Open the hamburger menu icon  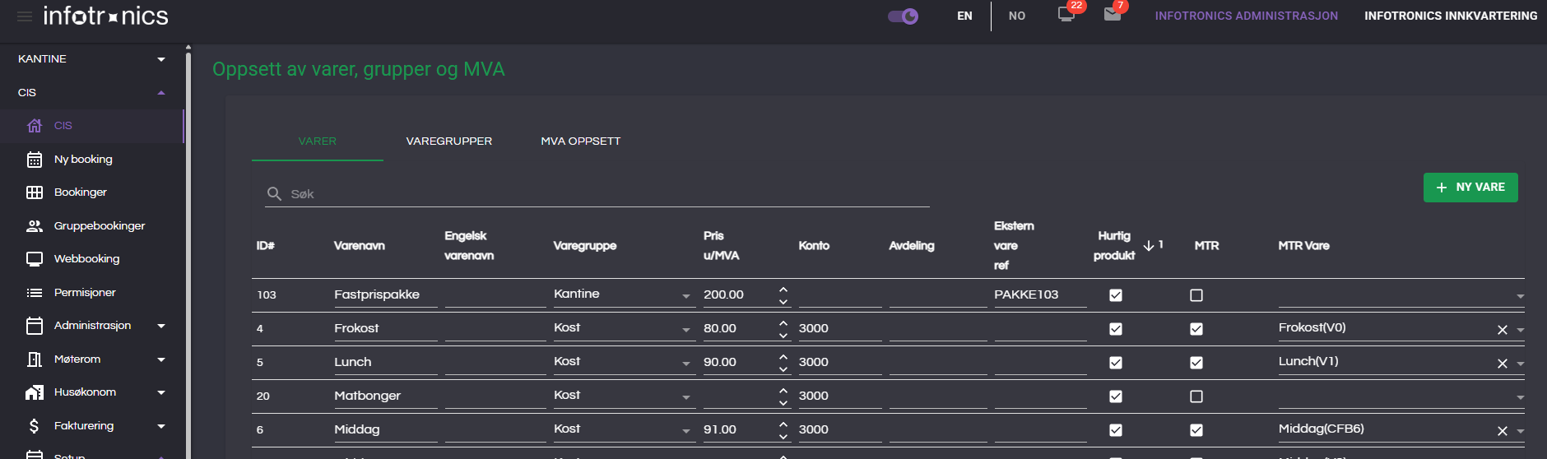(25, 16)
